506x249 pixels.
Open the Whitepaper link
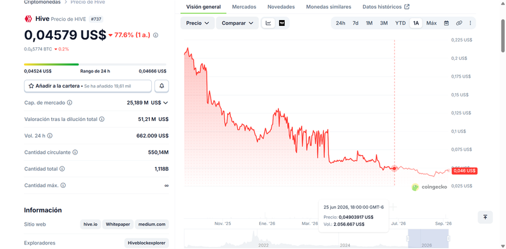[118, 224]
